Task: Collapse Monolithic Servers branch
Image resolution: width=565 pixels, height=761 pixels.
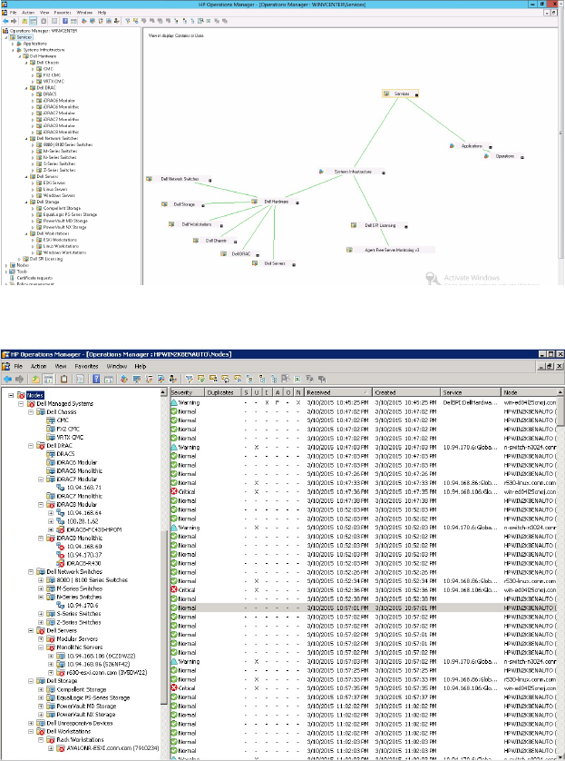Action: click(x=41, y=647)
